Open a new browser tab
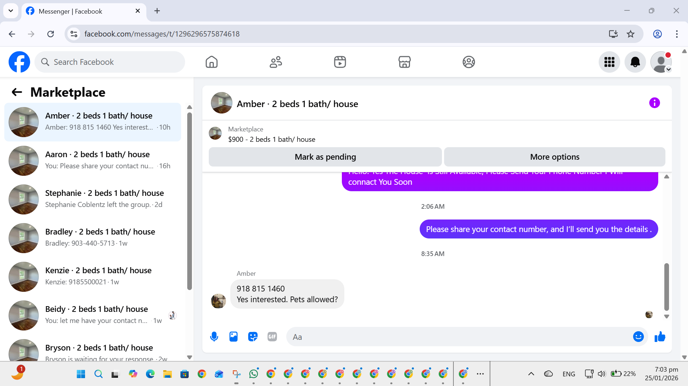This screenshot has height=386, width=688. pos(157,11)
